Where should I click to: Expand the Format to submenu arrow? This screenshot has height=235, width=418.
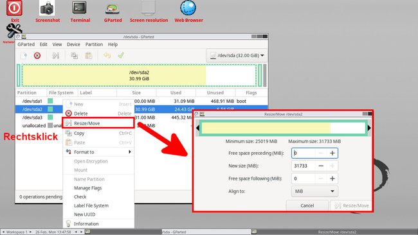[x=129, y=152]
